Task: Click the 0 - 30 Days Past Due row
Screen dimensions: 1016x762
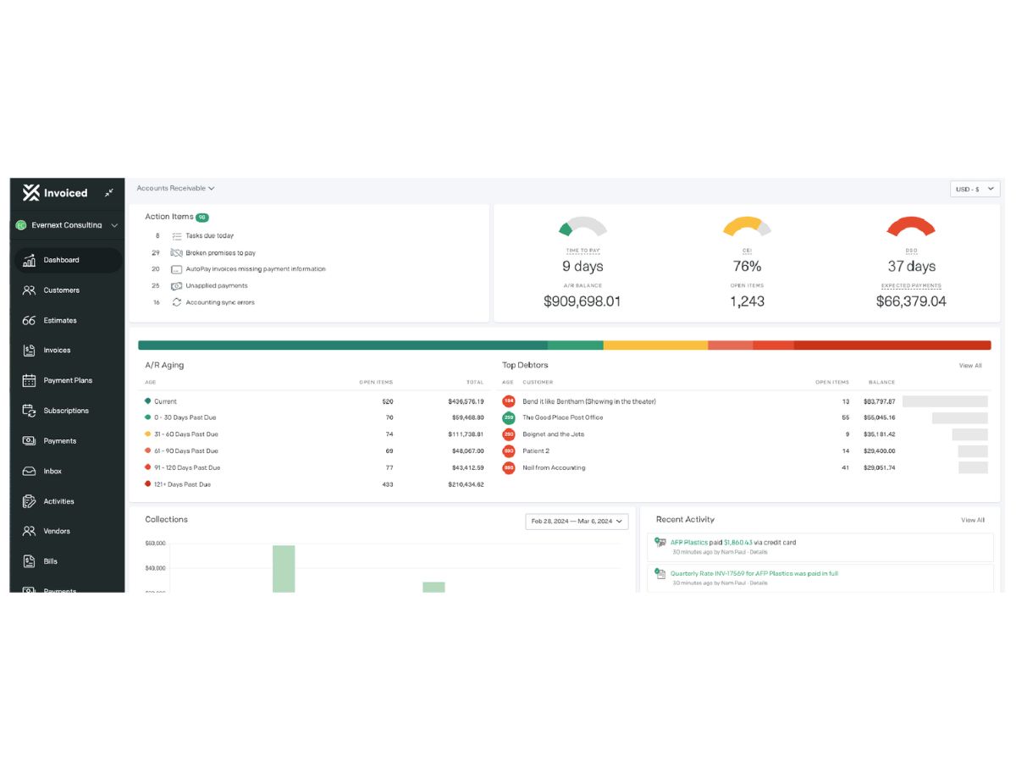Action: pyautogui.click(x=314, y=417)
